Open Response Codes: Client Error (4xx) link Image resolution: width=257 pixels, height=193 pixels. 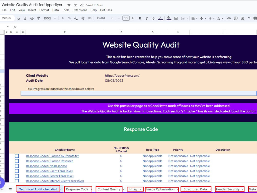tap(49, 171)
